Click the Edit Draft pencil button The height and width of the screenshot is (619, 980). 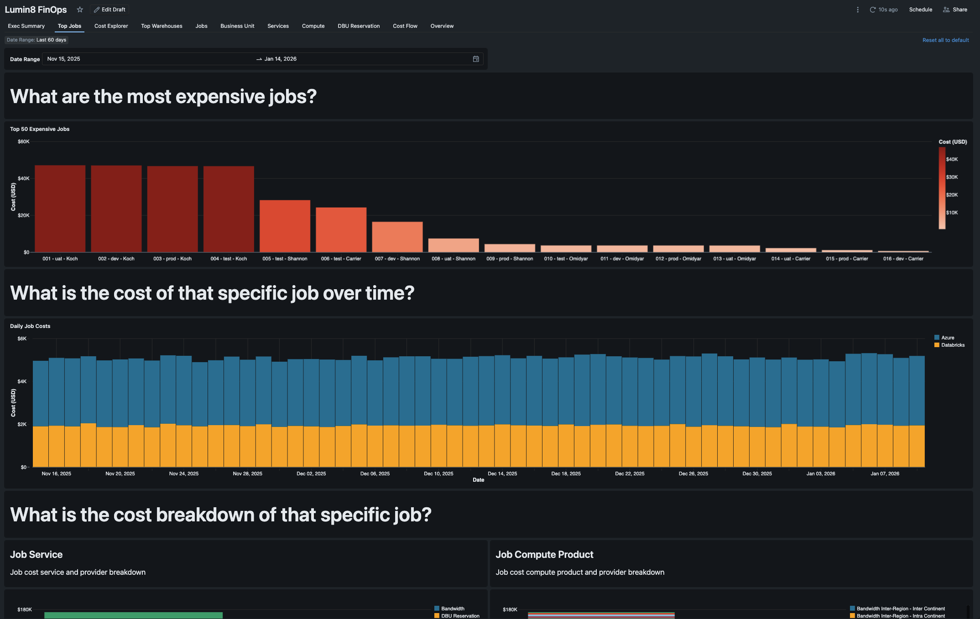tap(109, 10)
